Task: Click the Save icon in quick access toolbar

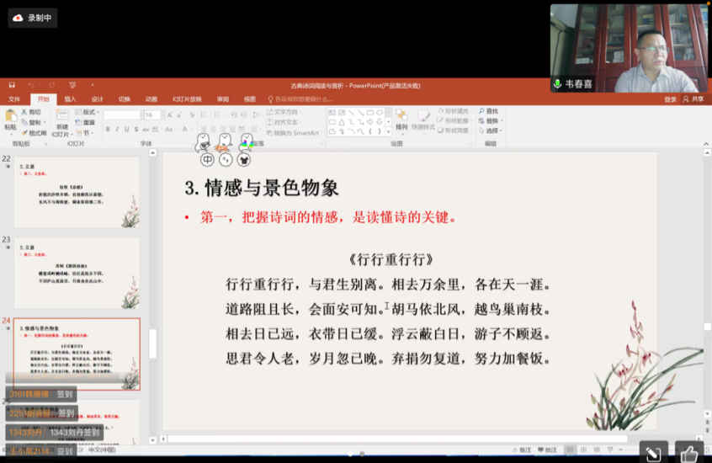Action: (x=13, y=85)
